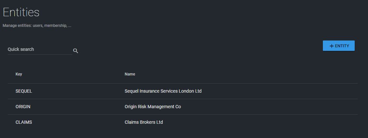Click the Manage entities subtitle text
This screenshot has width=368, height=138.
tap(37, 26)
